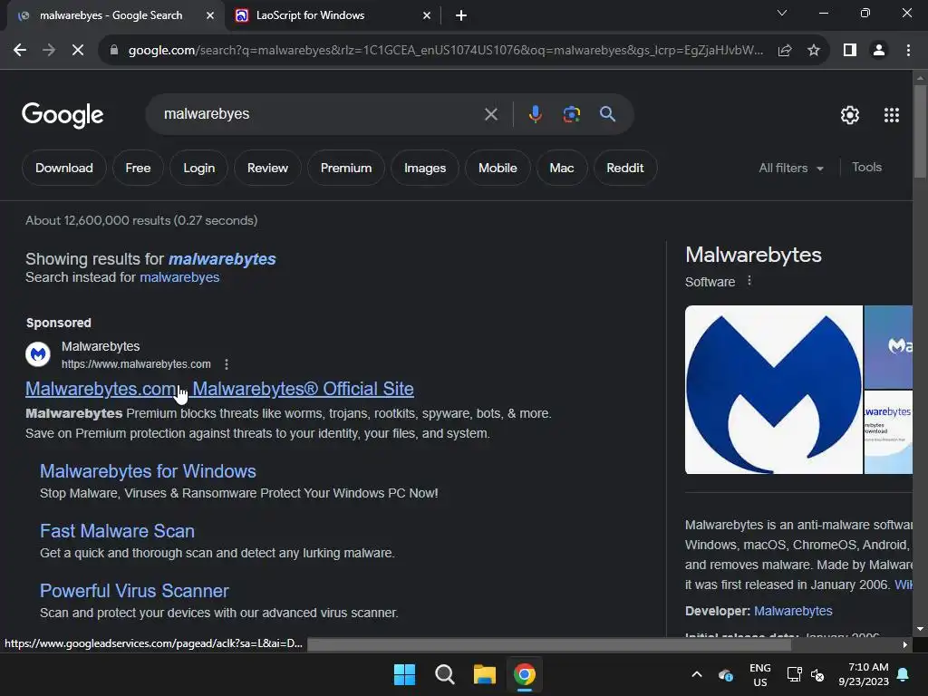Viewport: 928px width, 696px height.
Task: Click the forward navigation arrow
Action: pos(49,51)
